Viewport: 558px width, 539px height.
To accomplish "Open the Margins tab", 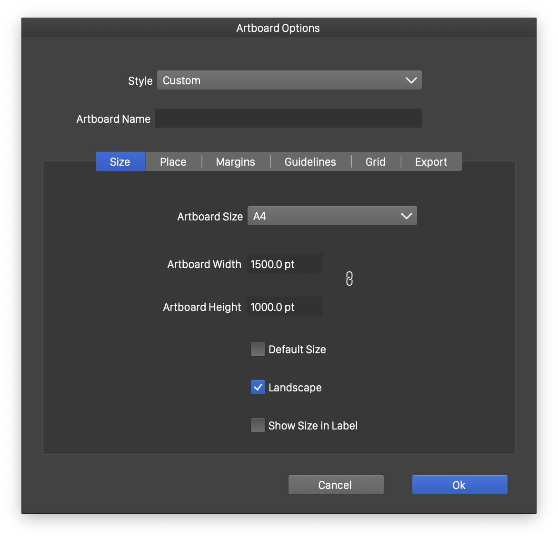I will [x=235, y=162].
